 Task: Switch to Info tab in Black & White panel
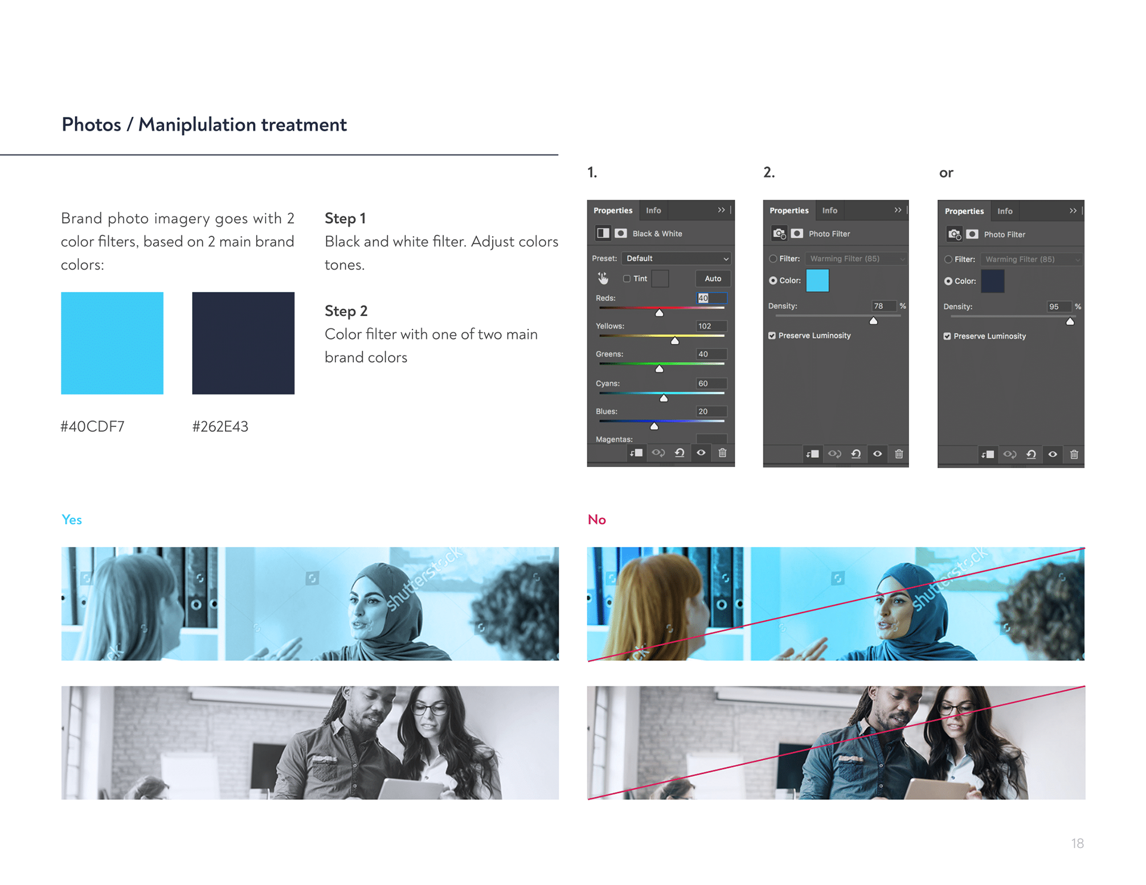tap(653, 211)
